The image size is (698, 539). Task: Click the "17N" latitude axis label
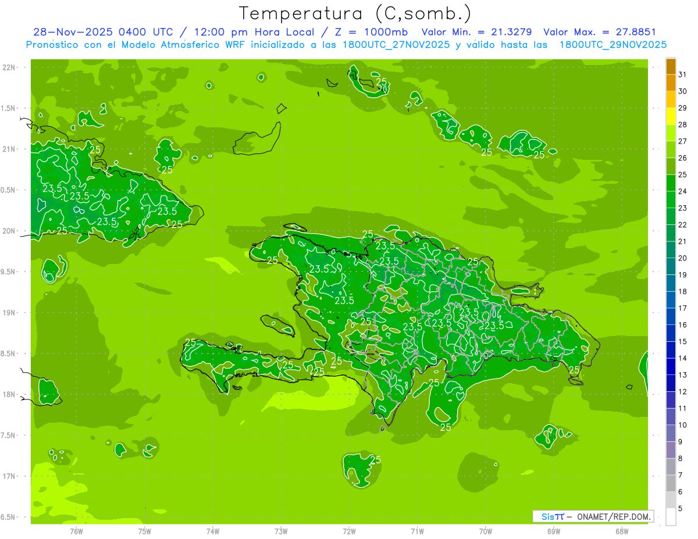pyautogui.click(x=9, y=476)
